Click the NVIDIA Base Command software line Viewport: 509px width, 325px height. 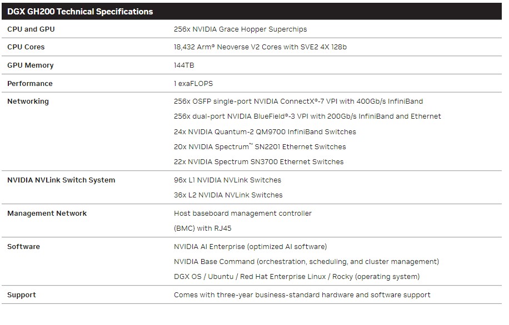coord(306,262)
